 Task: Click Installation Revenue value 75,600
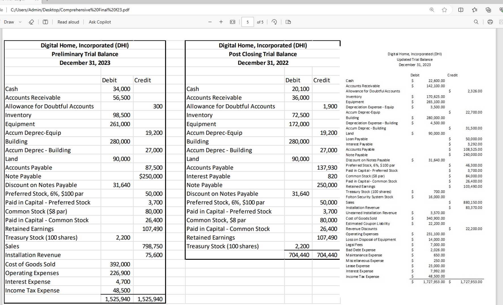pos(154,255)
